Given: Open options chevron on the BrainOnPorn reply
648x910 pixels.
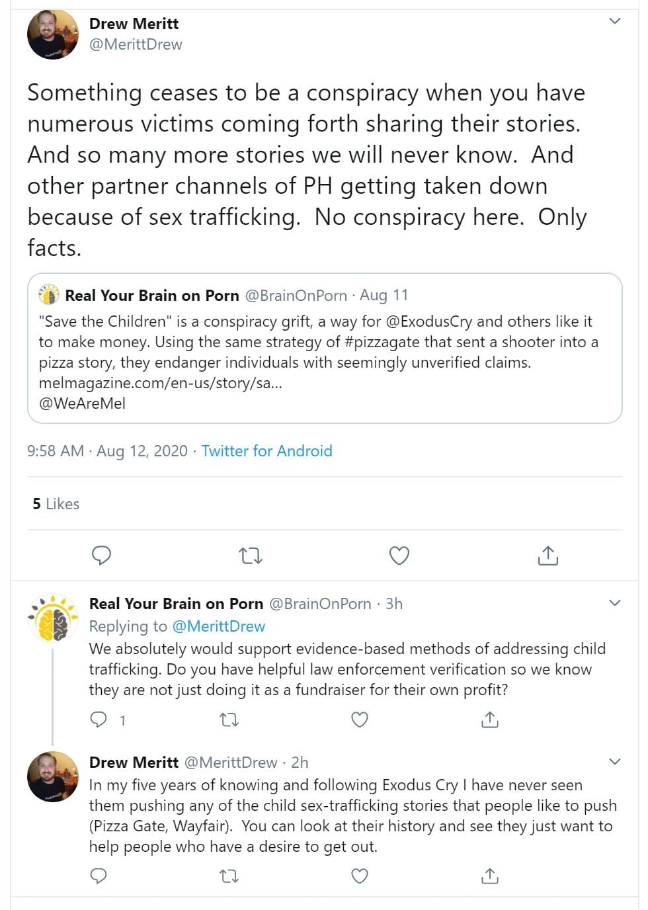Looking at the screenshot, I should pyautogui.click(x=614, y=603).
